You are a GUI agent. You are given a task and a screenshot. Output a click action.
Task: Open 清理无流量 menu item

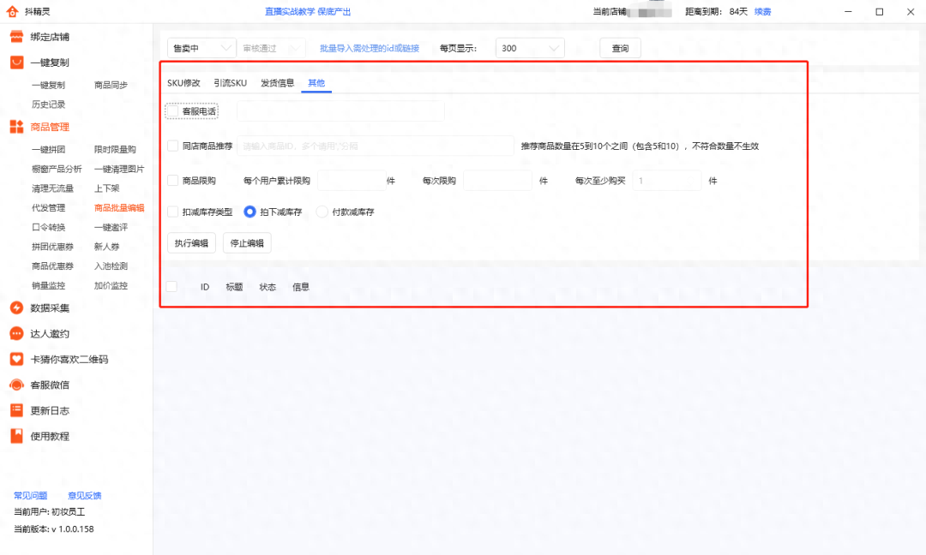[x=52, y=188]
